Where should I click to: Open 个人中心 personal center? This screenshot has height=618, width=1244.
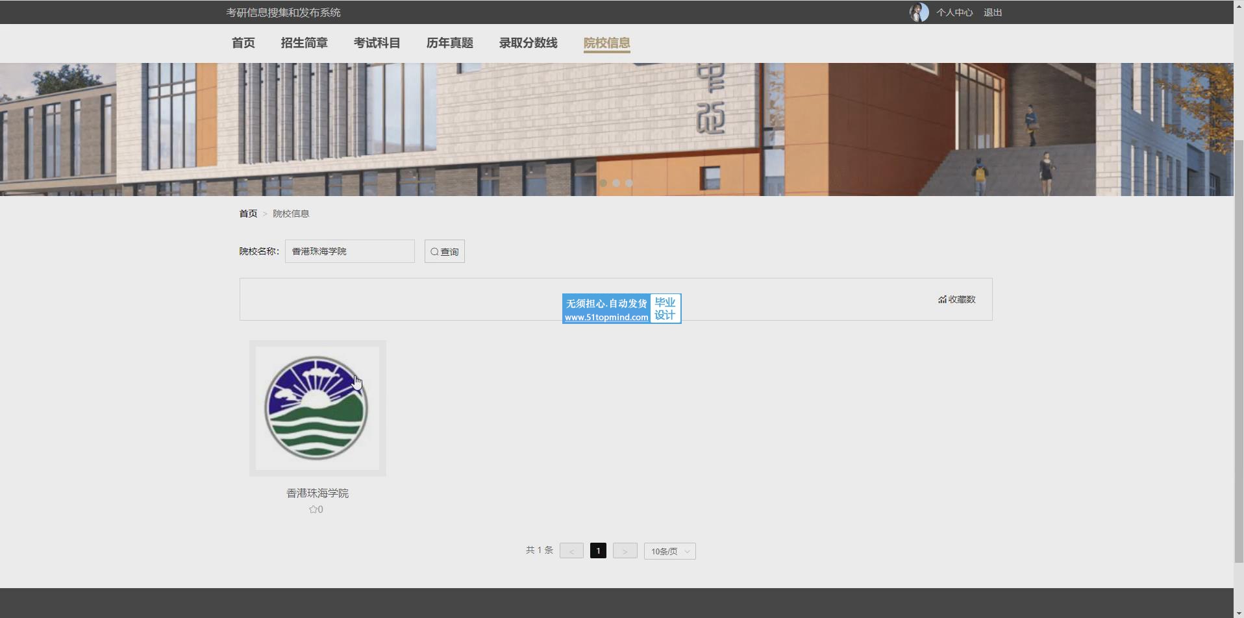coord(954,12)
